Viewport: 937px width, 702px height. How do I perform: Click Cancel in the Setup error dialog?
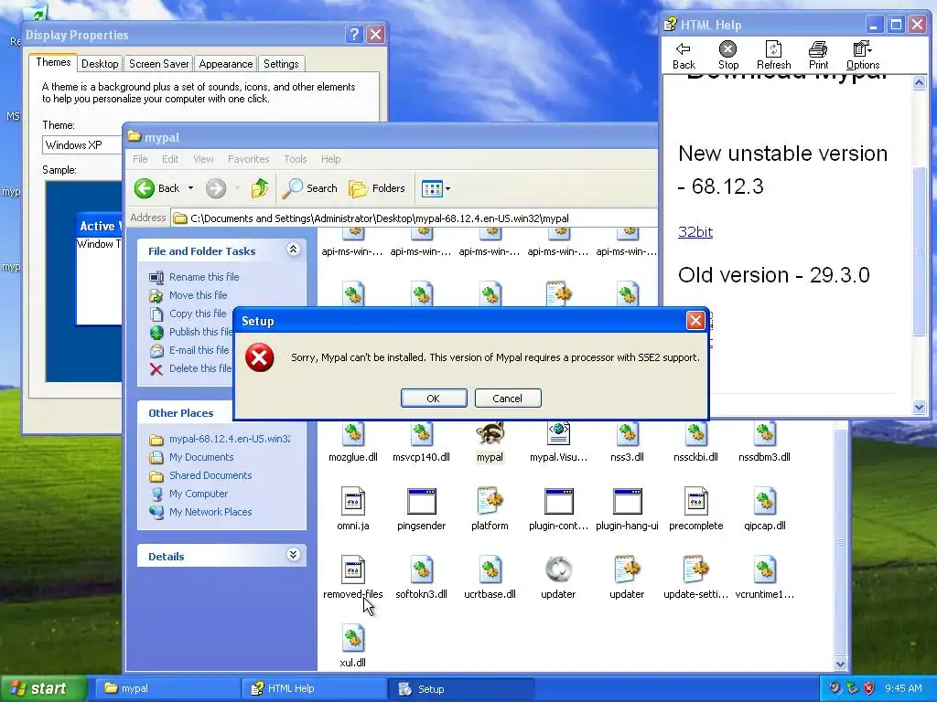click(x=508, y=399)
